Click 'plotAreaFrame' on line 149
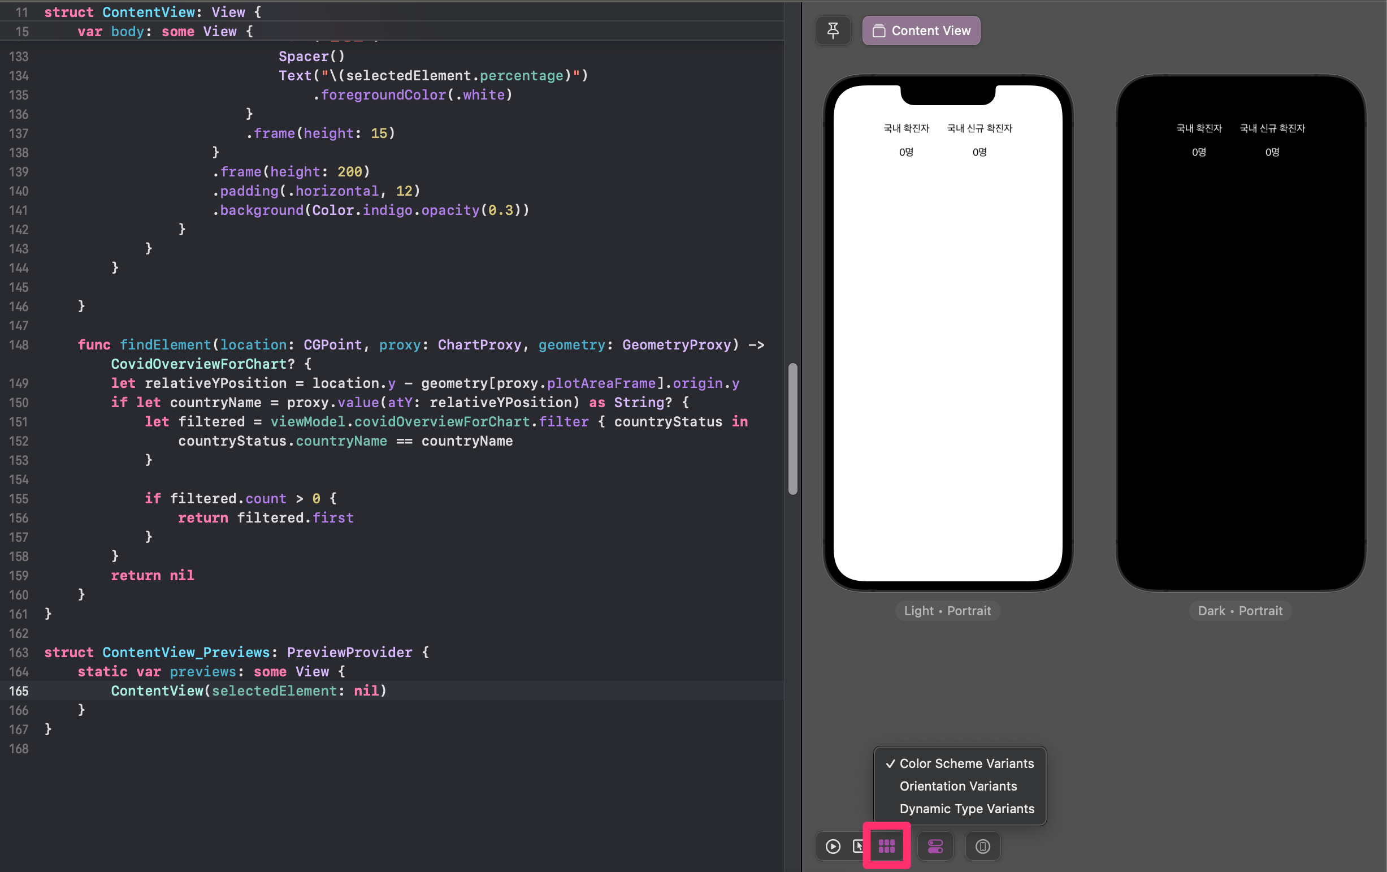The image size is (1387, 872). [x=601, y=383]
